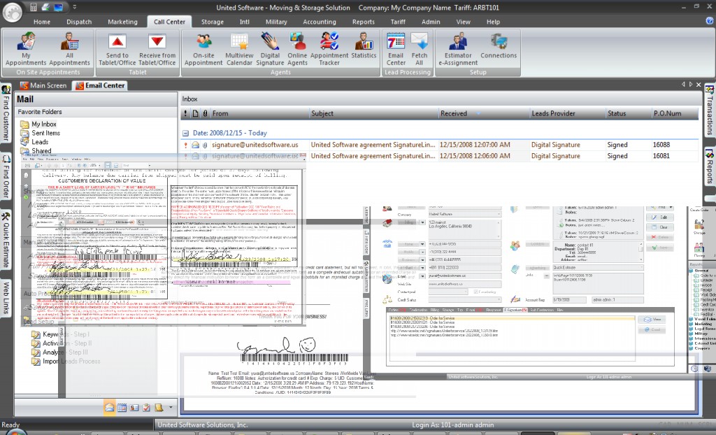Open the Transactions side panel
Image resolution: width=716 pixels, height=435 pixels.
pos(710,110)
